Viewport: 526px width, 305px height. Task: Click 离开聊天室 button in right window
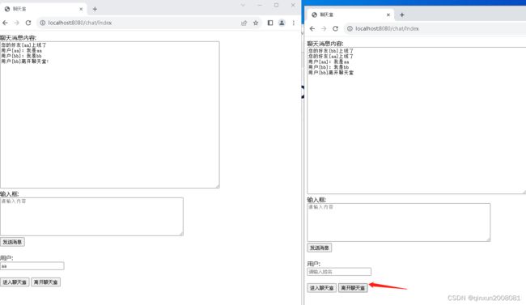coord(353,288)
